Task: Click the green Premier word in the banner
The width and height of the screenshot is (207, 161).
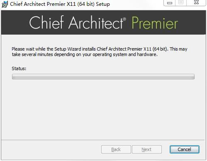Action: point(155,23)
